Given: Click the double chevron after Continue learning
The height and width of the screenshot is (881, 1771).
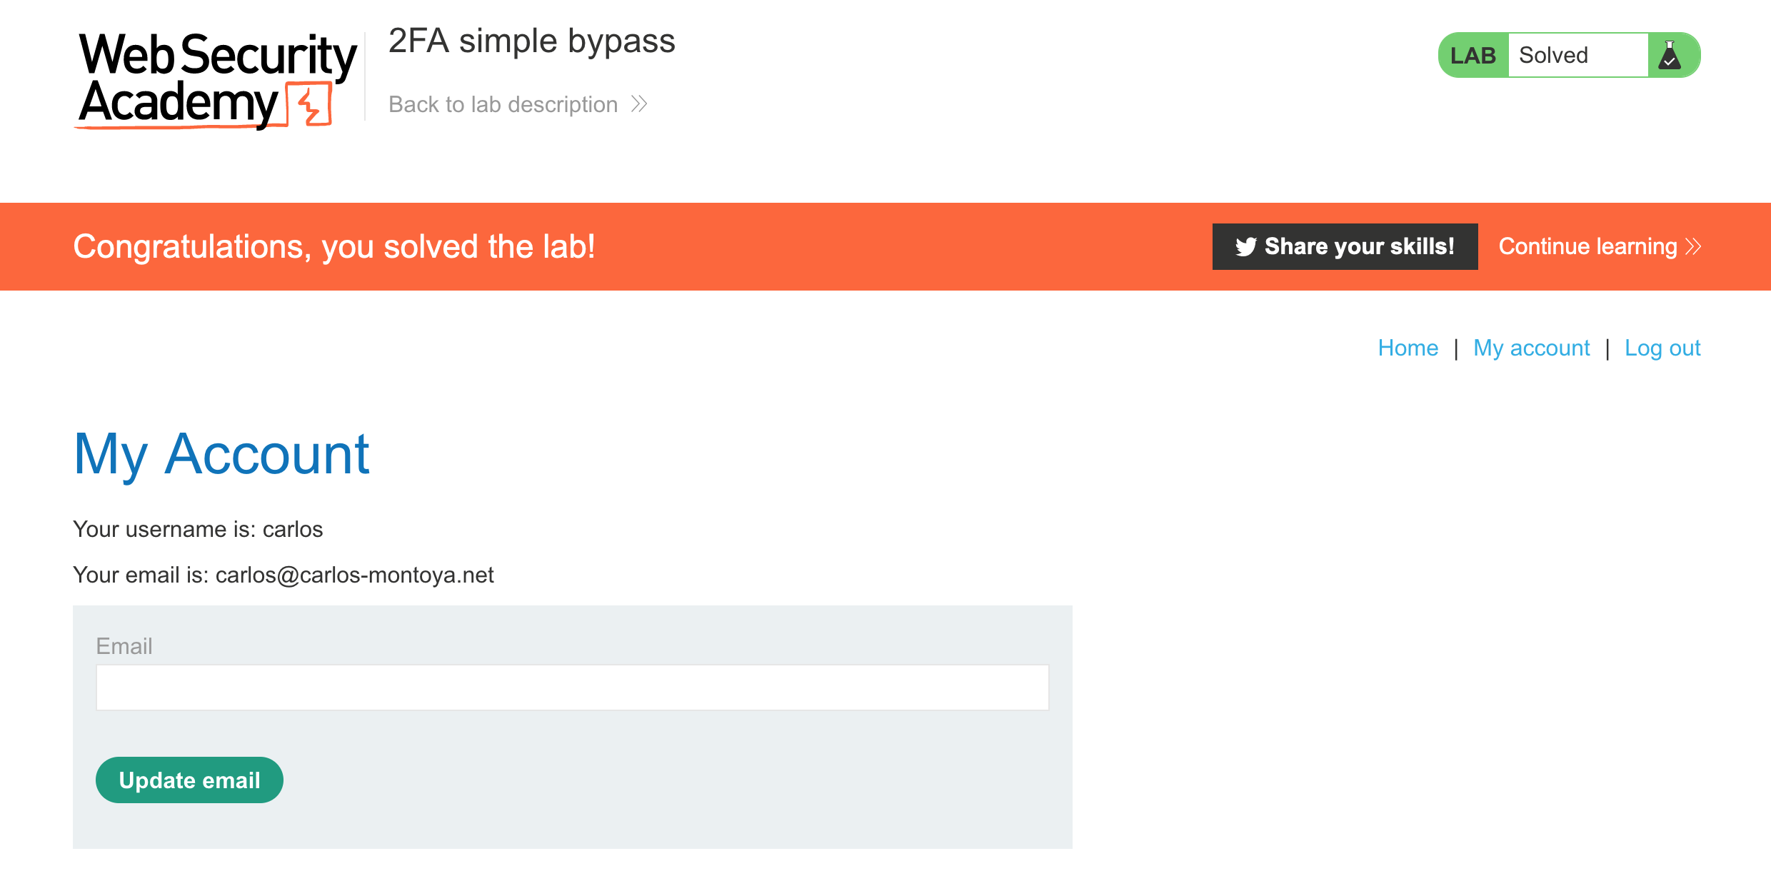Looking at the screenshot, I should pos(1693,246).
